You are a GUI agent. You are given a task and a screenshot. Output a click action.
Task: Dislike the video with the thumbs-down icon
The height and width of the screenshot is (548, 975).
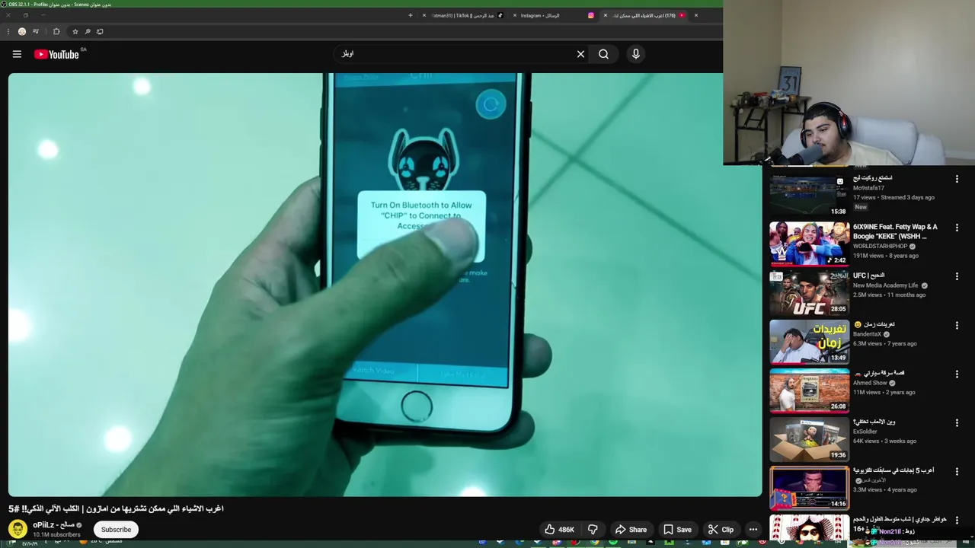(x=593, y=530)
